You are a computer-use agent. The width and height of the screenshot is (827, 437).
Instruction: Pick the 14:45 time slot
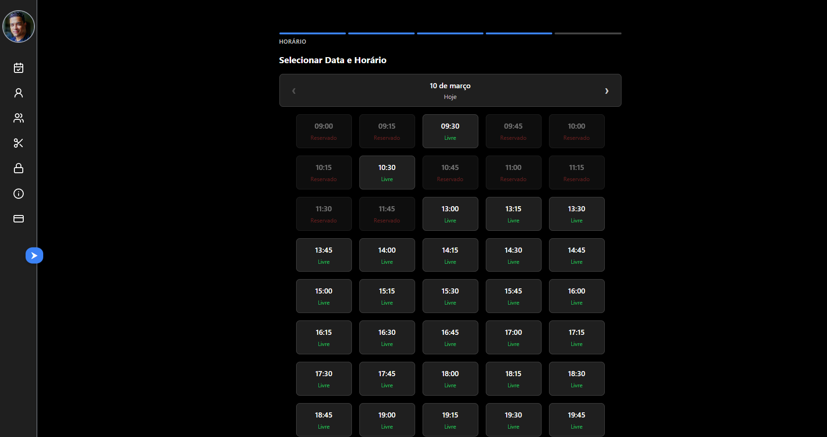pyautogui.click(x=576, y=255)
